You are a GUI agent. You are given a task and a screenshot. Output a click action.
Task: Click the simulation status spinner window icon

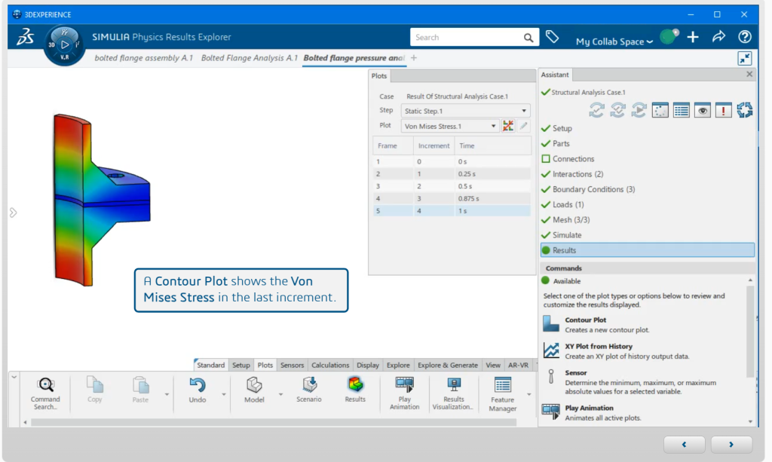(660, 110)
